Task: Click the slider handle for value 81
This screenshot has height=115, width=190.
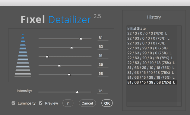Action: click(x=81, y=39)
